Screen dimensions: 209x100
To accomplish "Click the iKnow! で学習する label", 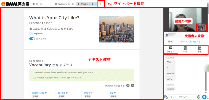I will [x=115, y=86].
